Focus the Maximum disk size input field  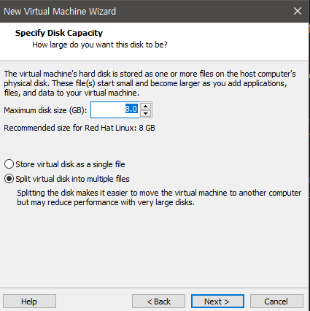115,110
